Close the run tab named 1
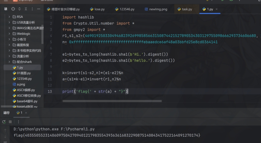Viewport: 261px width, 143px height. click(x=26, y=113)
